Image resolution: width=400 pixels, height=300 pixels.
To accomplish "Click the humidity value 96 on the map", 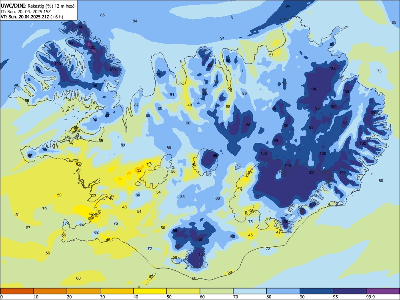I will (x=345, y=123).
